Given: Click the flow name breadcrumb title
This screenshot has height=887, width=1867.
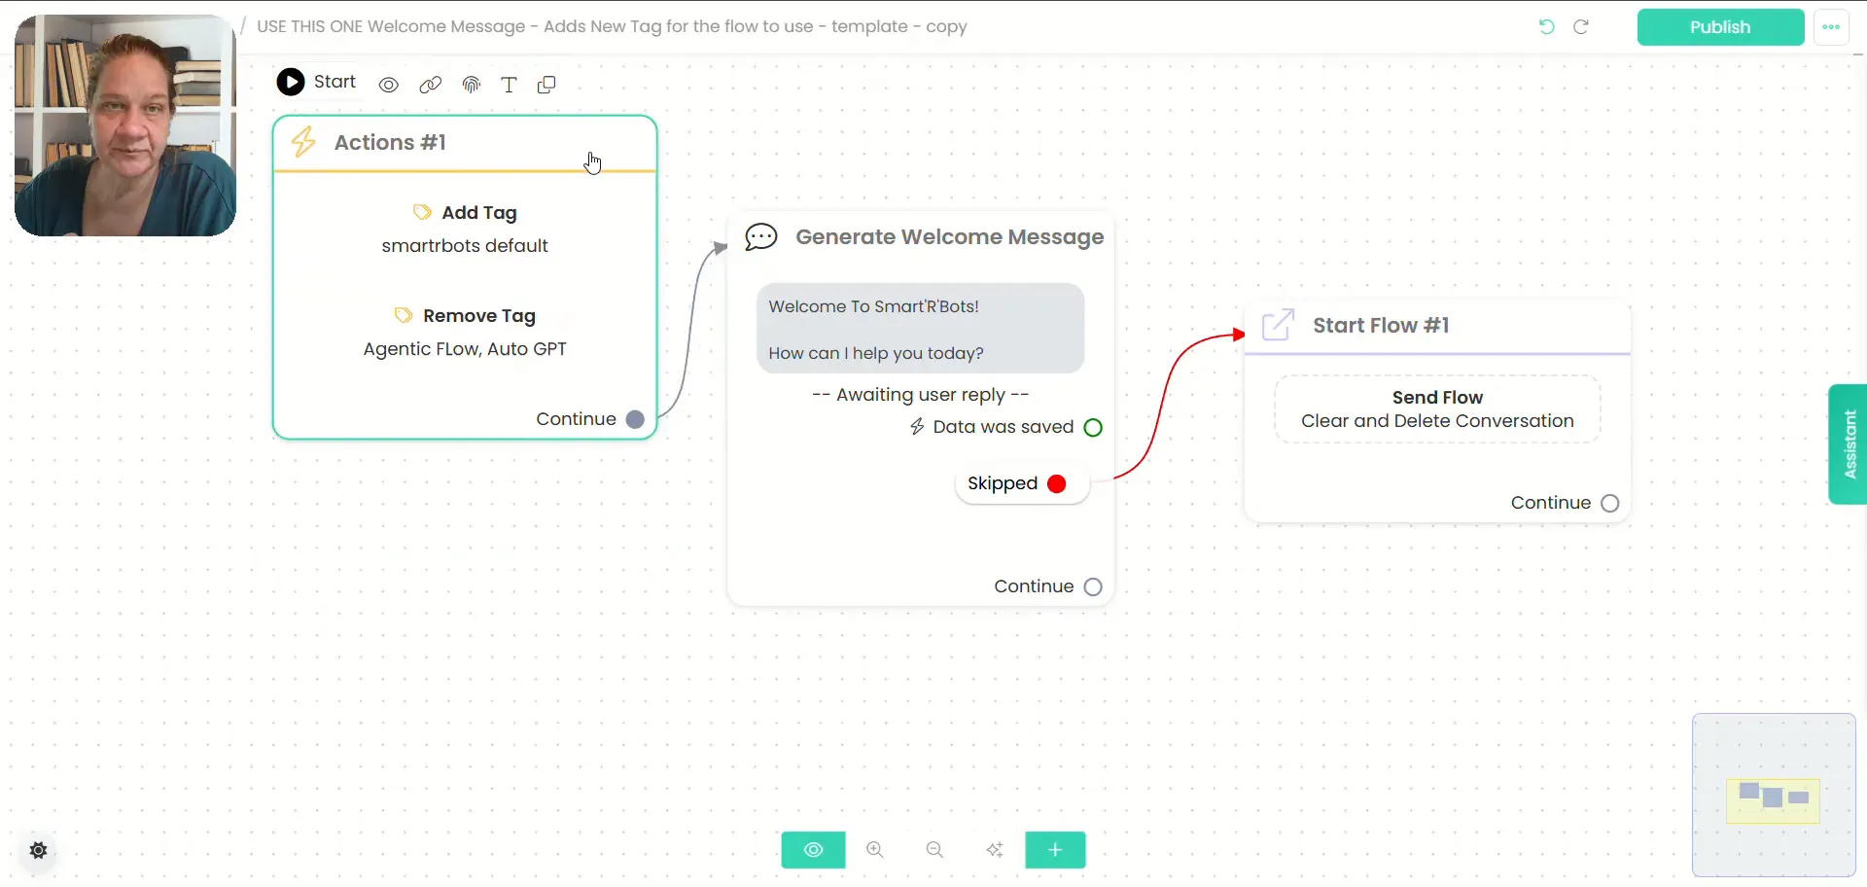Looking at the screenshot, I should tap(612, 26).
